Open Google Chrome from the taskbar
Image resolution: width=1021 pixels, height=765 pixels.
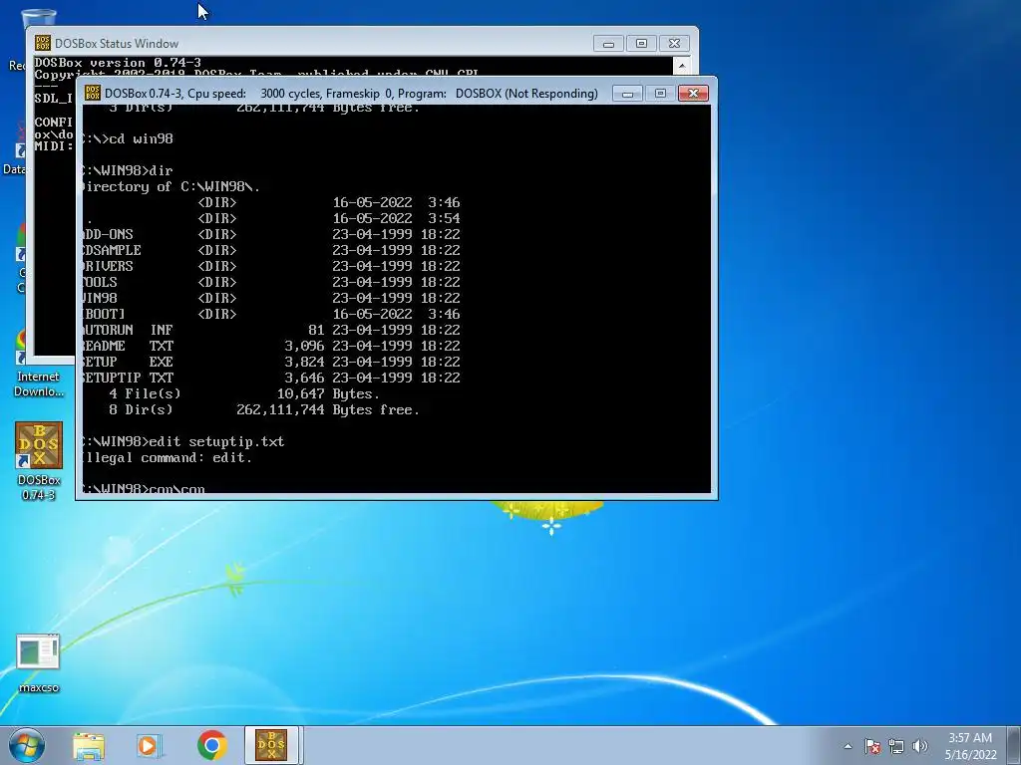point(211,745)
